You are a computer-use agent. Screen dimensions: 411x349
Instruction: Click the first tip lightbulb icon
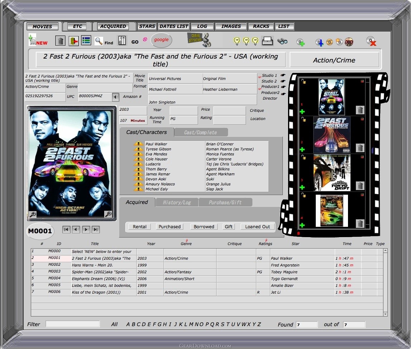pos(237,41)
